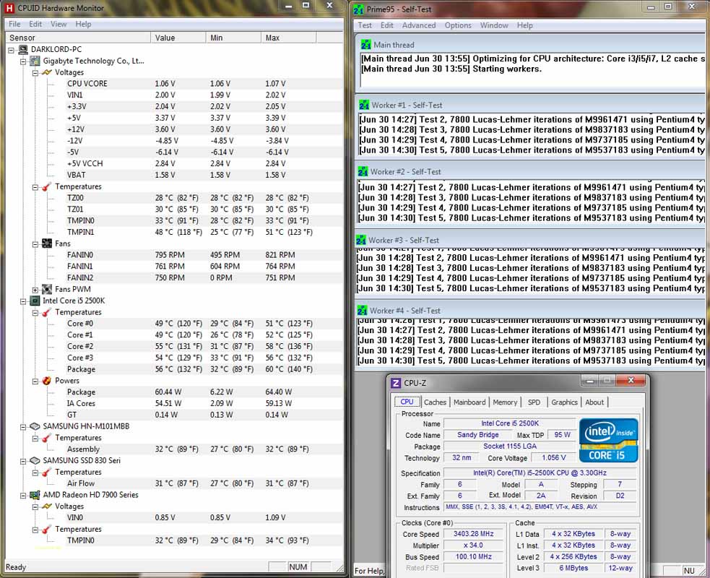Click the Sensor column header

pos(78,38)
